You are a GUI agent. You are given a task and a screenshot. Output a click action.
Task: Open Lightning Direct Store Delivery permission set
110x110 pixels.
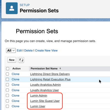pyautogui.click(x=50, y=74)
